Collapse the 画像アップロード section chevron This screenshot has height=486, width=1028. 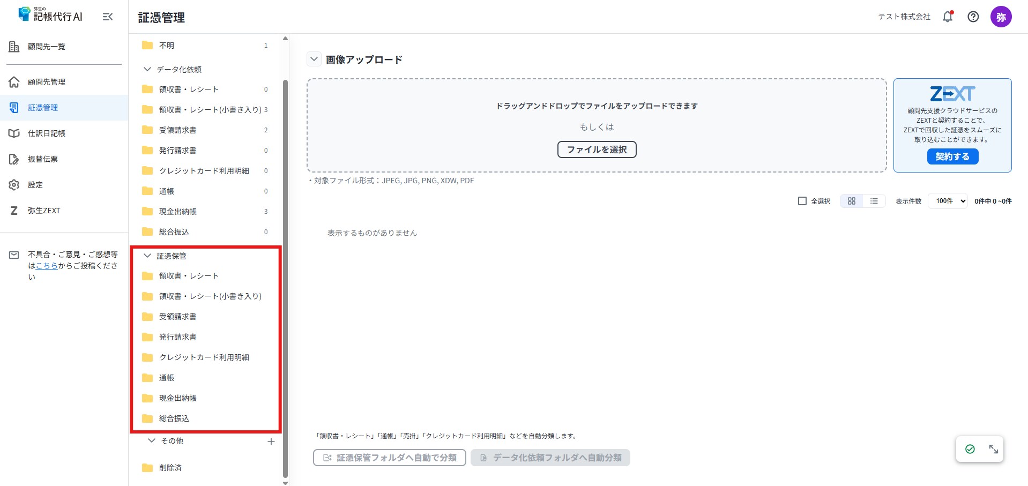[314, 59]
